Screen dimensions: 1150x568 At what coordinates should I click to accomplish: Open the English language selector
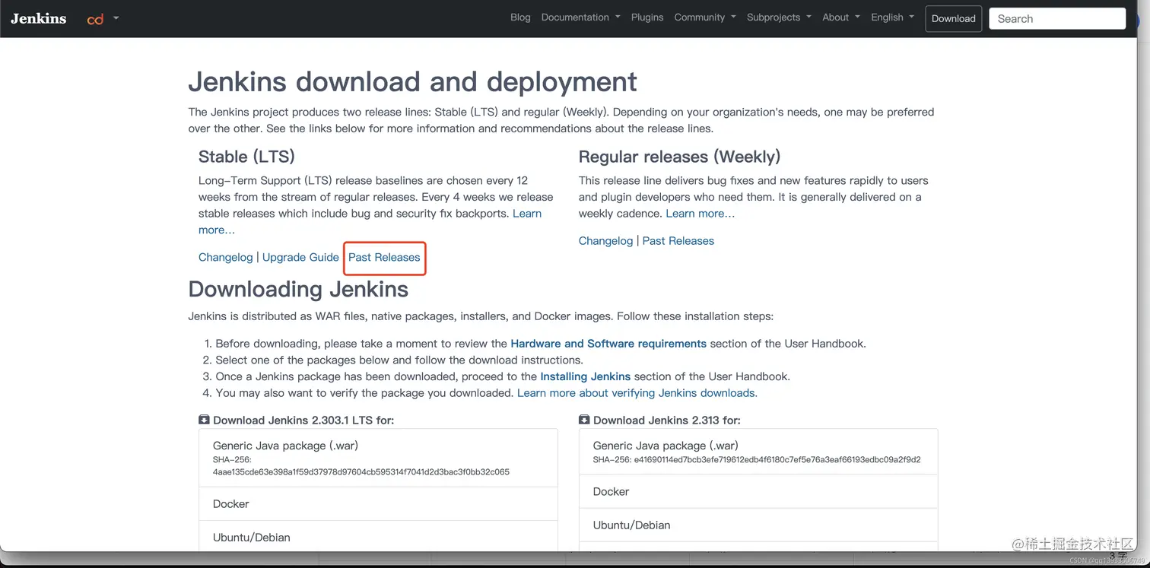pos(893,17)
